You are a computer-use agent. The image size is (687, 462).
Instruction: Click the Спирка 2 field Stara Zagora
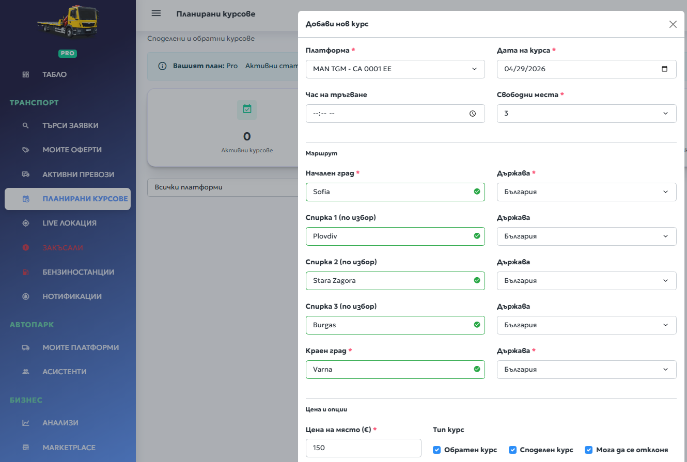(x=395, y=281)
